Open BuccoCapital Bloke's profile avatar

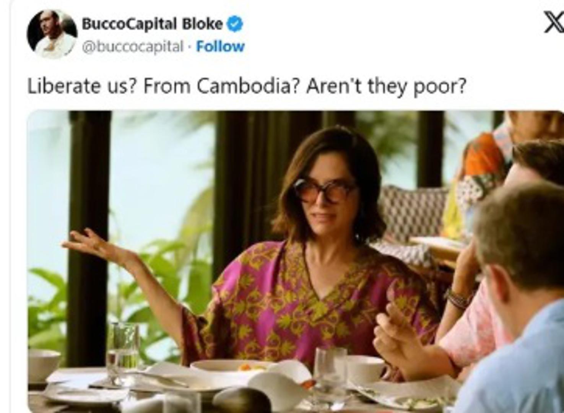click(52, 34)
